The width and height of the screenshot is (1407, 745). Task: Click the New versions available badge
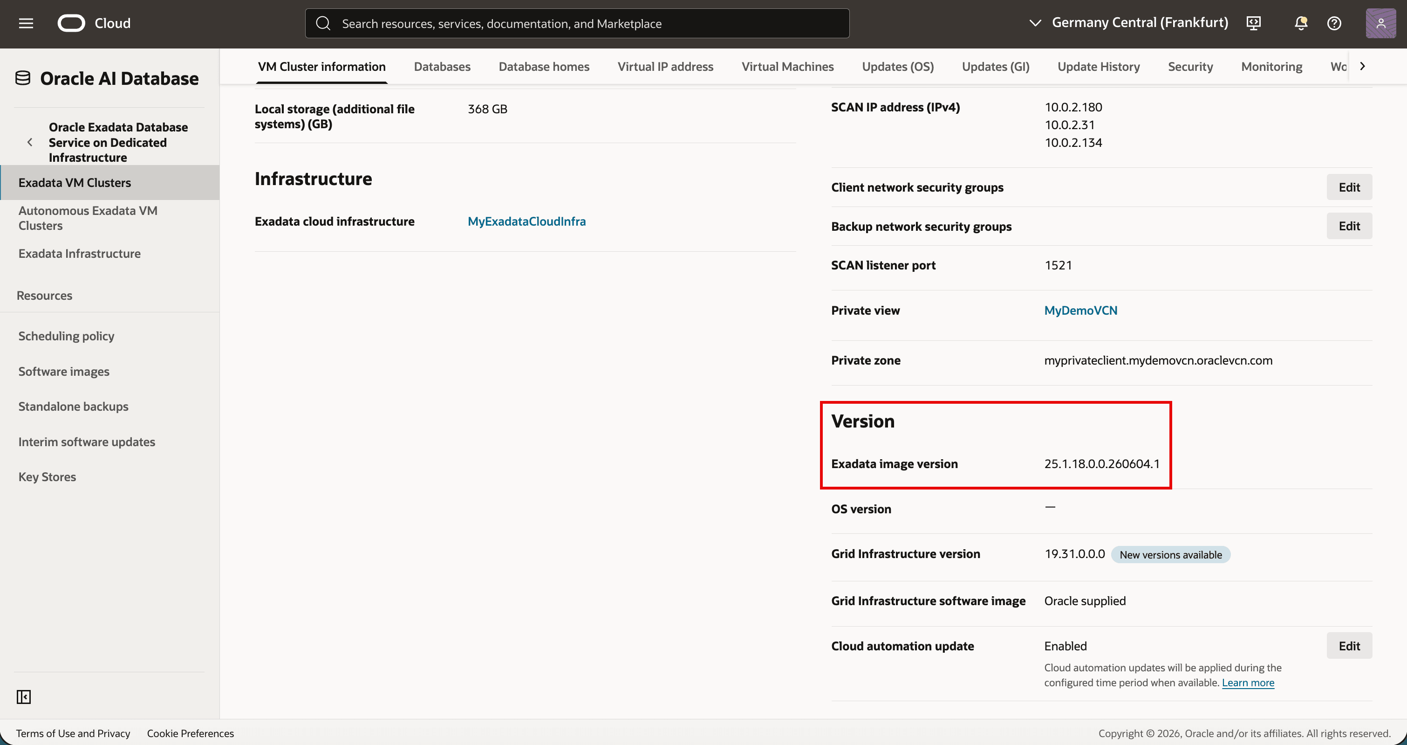(1170, 554)
